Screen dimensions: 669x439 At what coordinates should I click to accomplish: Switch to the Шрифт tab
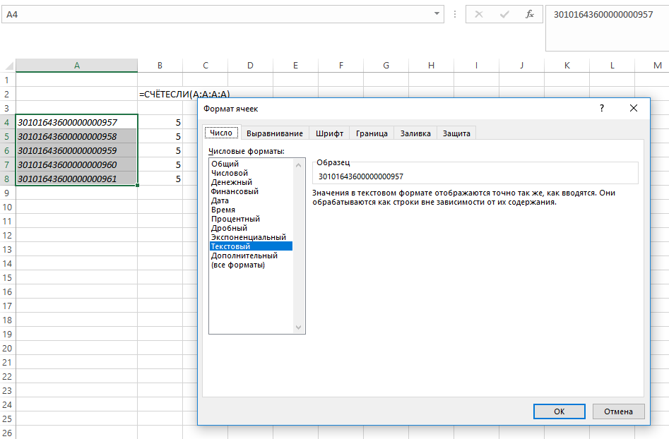point(329,133)
